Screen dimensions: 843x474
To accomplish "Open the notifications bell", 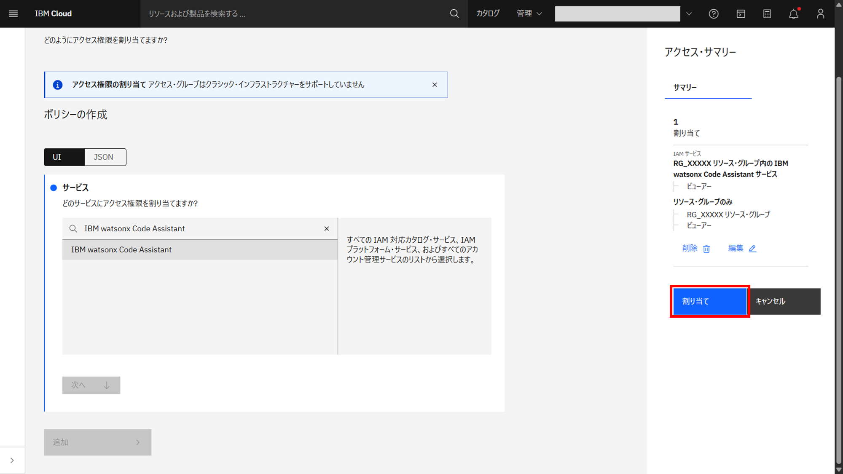I will 794,14.
